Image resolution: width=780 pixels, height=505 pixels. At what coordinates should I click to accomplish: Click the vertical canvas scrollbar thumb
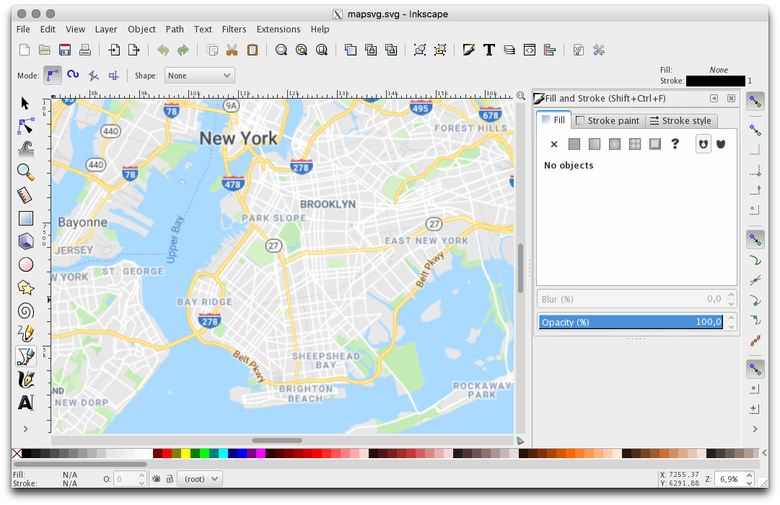pyautogui.click(x=520, y=268)
